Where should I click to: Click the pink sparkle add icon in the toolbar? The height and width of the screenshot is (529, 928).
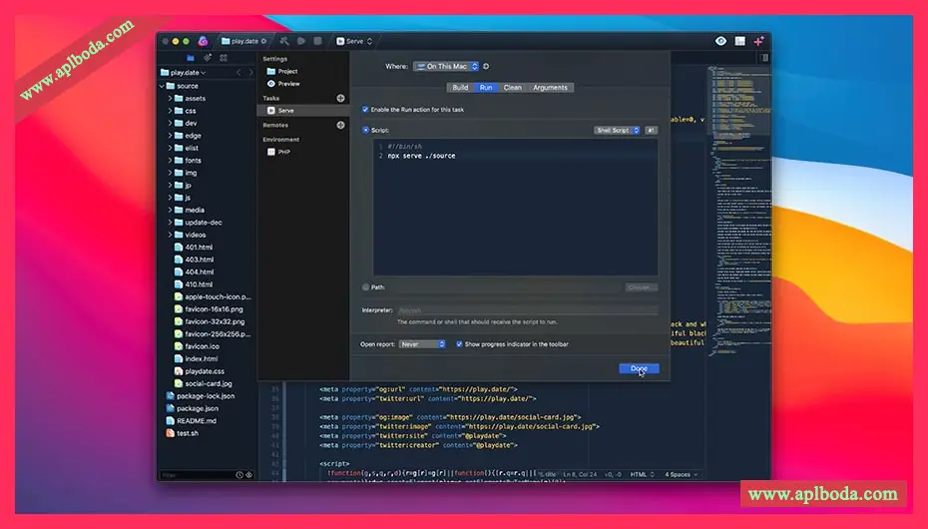759,41
